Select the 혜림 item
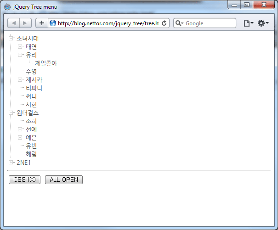The image size is (278, 230). [x=31, y=154]
